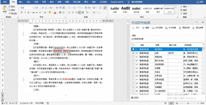This screenshot has height=105, width=206.
Task: Toggle the show paragraph marks icon
Action: (105, 8)
